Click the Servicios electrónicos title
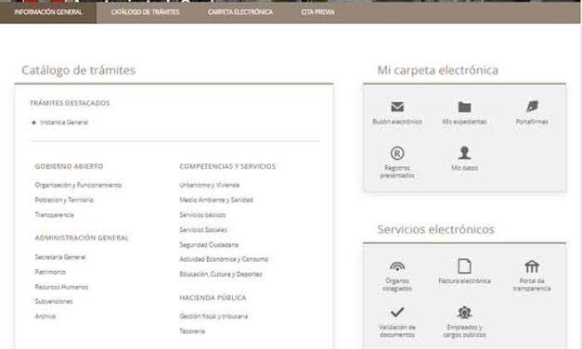This screenshot has width=582, height=349. tap(435, 229)
